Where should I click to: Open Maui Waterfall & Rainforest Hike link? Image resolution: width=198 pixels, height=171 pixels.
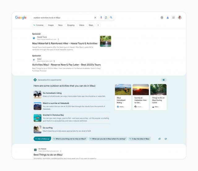(65, 43)
